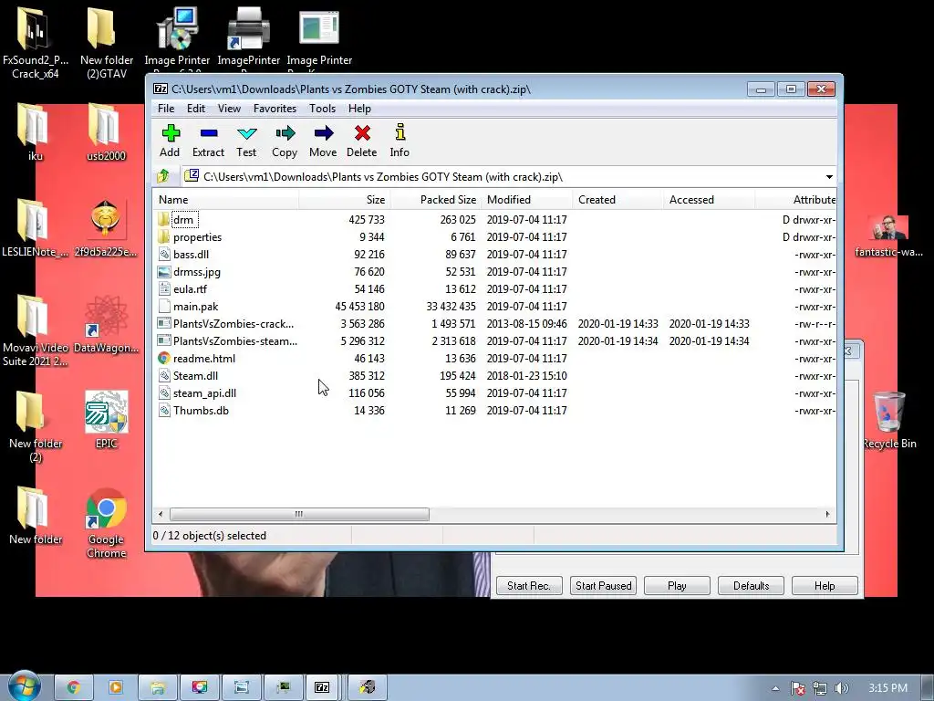This screenshot has height=701, width=934.
Task: Open the Tools menu
Action: tap(322, 109)
